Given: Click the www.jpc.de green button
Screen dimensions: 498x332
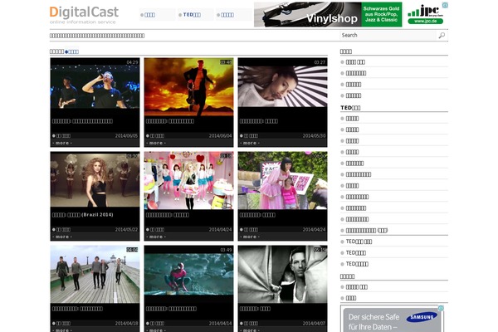Looking at the screenshot, I should point(425,22).
